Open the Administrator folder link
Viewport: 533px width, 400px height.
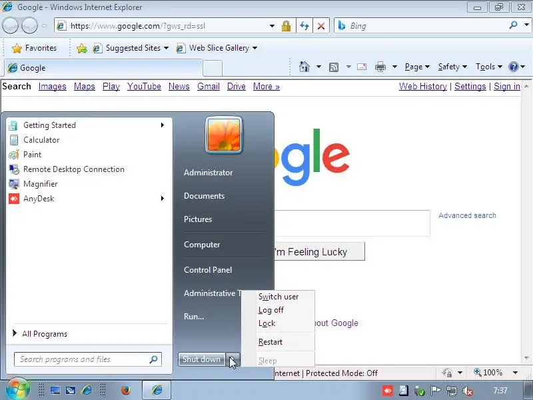click(209, 173)
